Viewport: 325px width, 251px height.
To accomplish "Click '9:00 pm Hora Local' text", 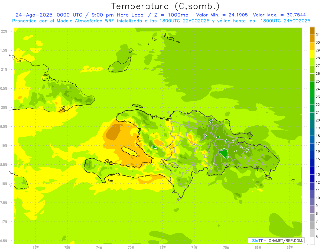I will click(120, 15).
